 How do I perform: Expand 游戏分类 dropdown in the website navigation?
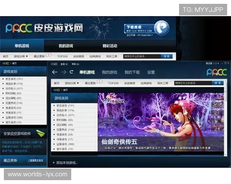click(21, 56)
